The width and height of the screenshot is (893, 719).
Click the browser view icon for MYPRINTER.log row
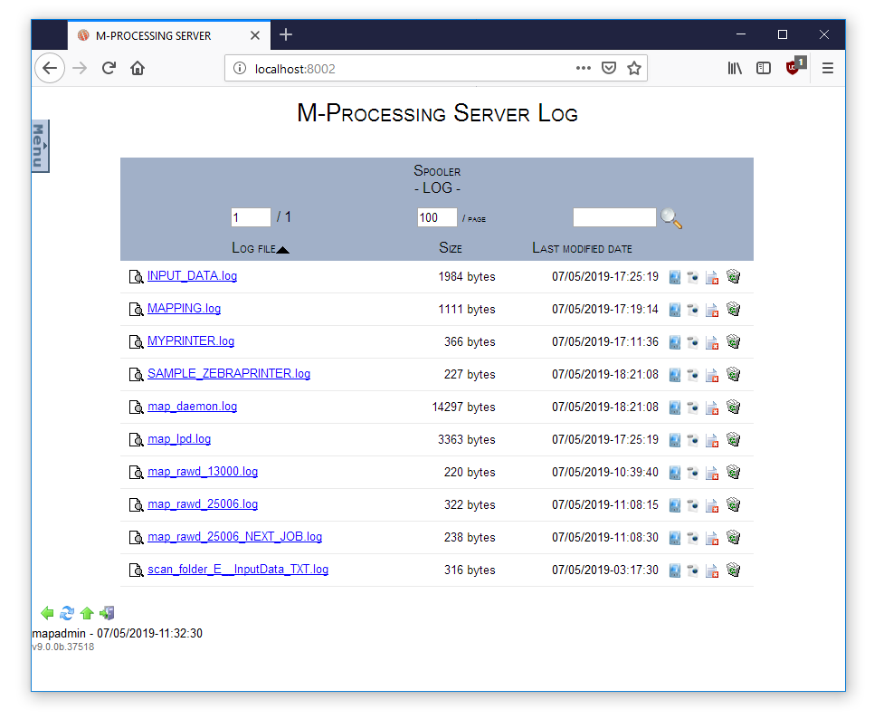point(693,342)
